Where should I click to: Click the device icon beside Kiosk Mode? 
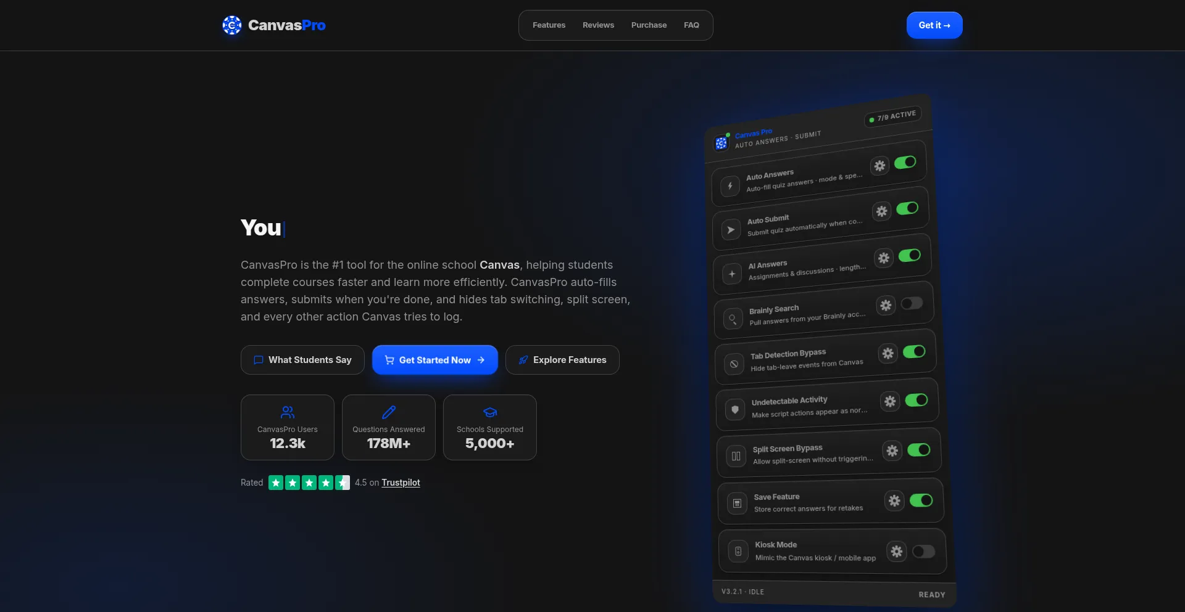738,551
